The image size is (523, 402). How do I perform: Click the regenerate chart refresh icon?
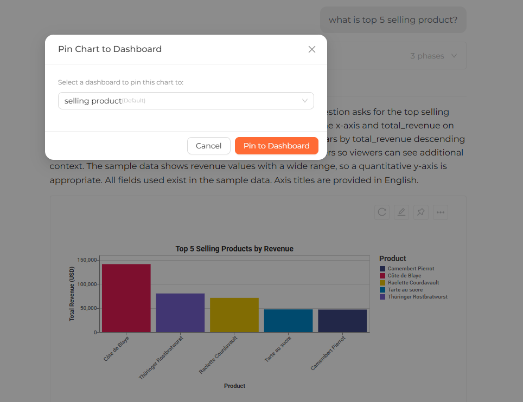382,212
